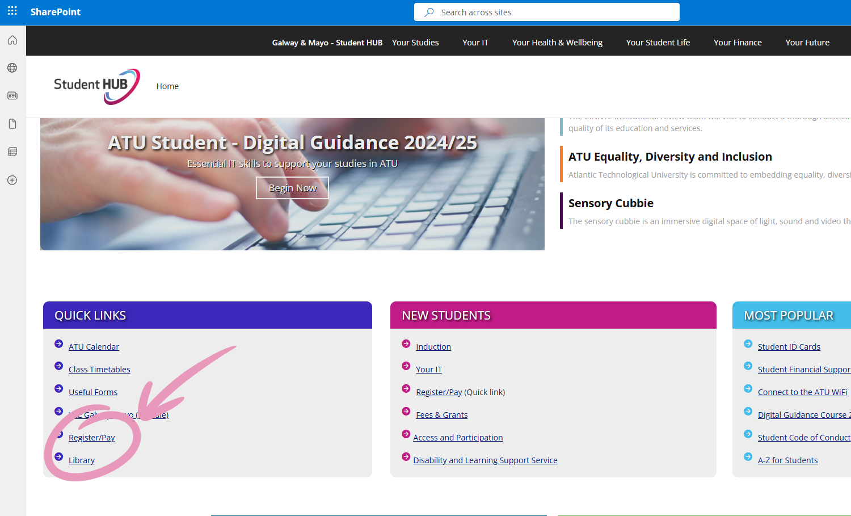Select the Lists icon in the left sidebar
Screen dimensions: 851x516
pyautogui.click(x=12, y=152)
